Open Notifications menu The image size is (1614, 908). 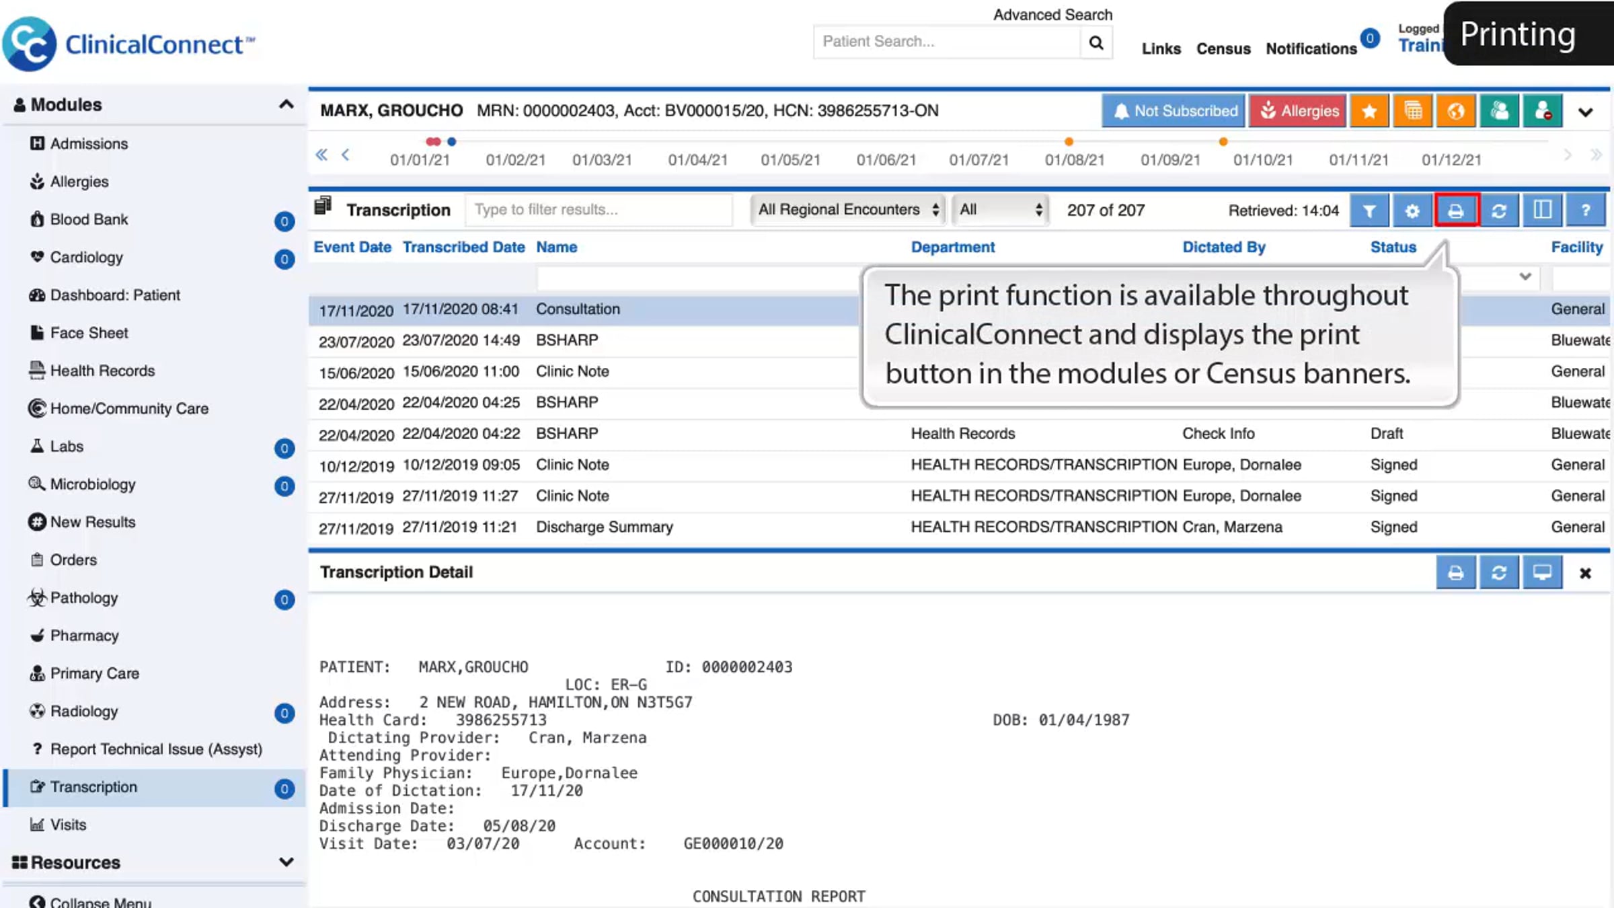coord(1311,49)
